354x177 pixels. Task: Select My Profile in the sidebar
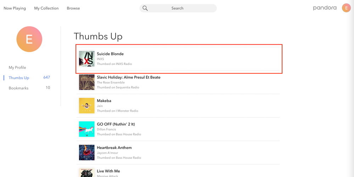coord(17,67)
